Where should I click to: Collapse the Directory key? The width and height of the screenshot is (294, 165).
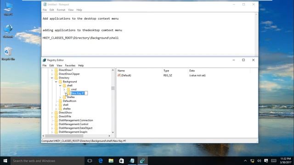[52, 78]
